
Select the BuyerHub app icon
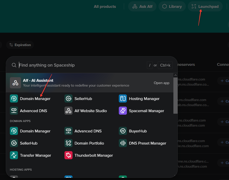(x=123, y=131)
